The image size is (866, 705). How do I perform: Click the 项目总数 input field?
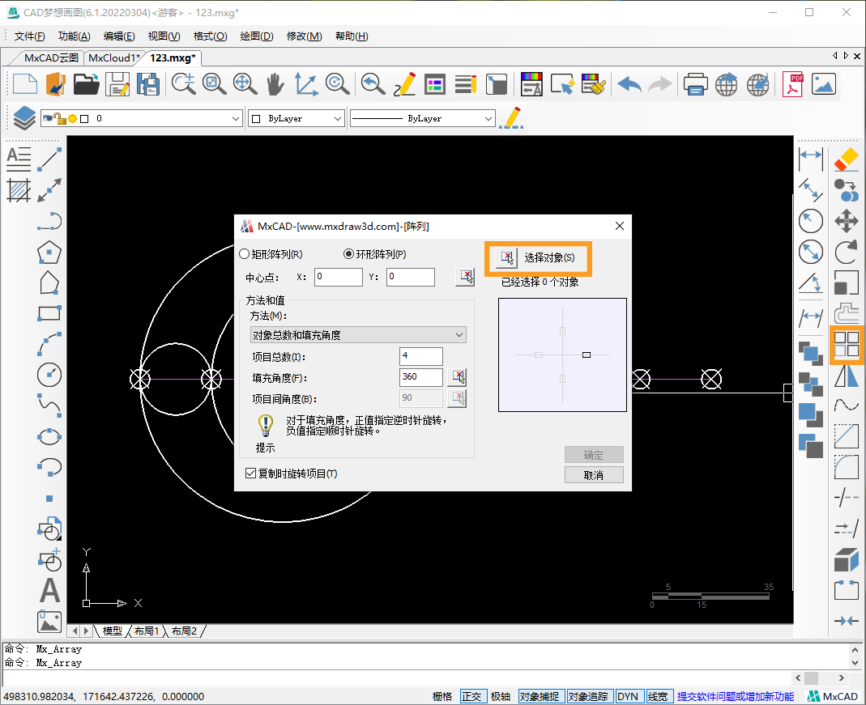[421, 357]
